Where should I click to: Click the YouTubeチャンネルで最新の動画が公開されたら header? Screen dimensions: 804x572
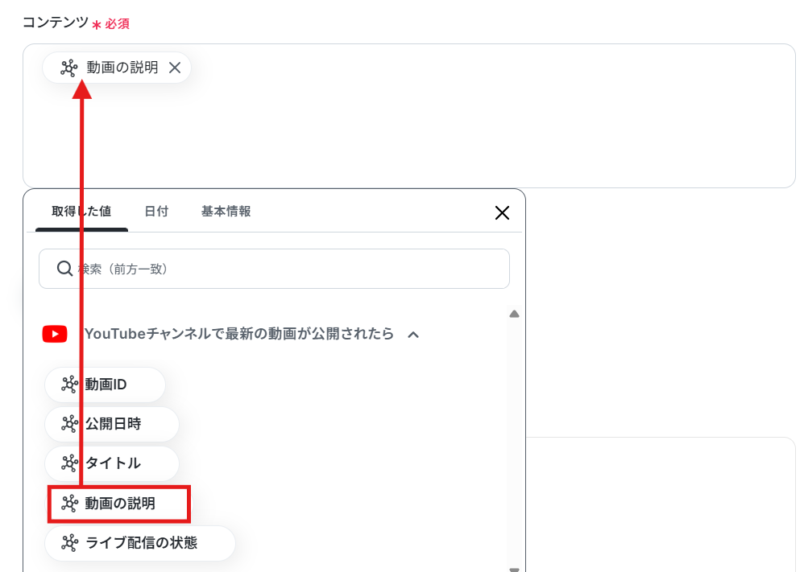click(x=239, y=334)
